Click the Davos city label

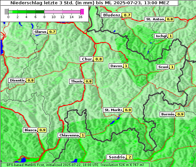pyautogui.click(x=116, y=66)
